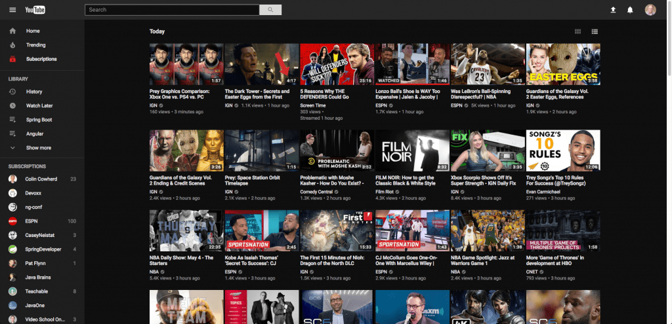Viewport: 672px width, 324px height.
Task: Click the YouTube logo
Action: coord(35,10)
